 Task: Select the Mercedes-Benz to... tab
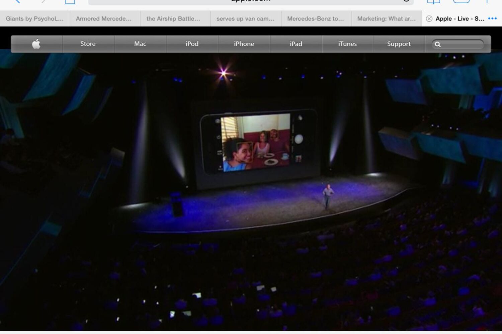(x=316, y=19)
